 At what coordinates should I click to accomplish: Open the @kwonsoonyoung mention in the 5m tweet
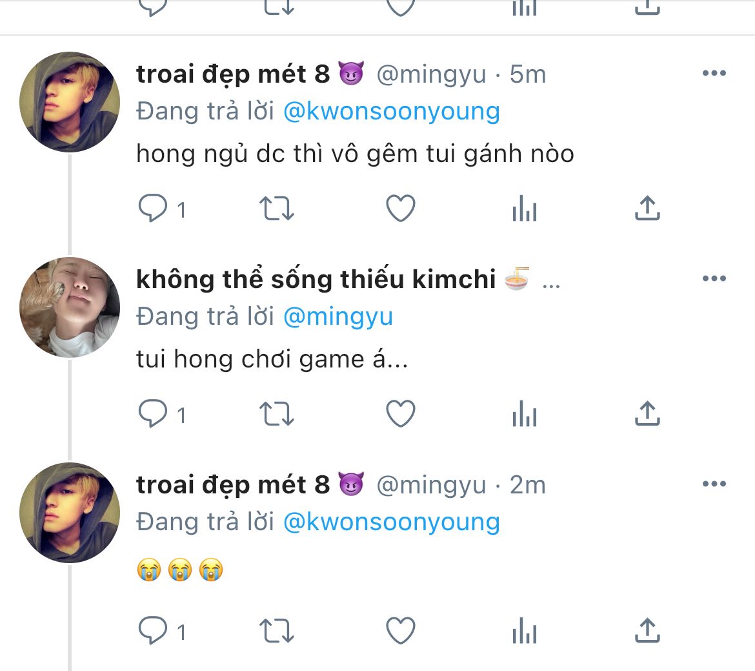(x=391, y=112)
